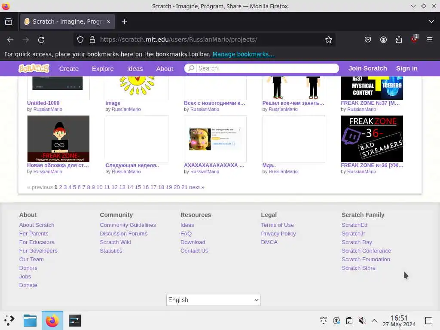Image resolution: width=440 pixels, height=330 pixels.
Task: Open the taskbar clock showing 16:51
Action: 399,321
